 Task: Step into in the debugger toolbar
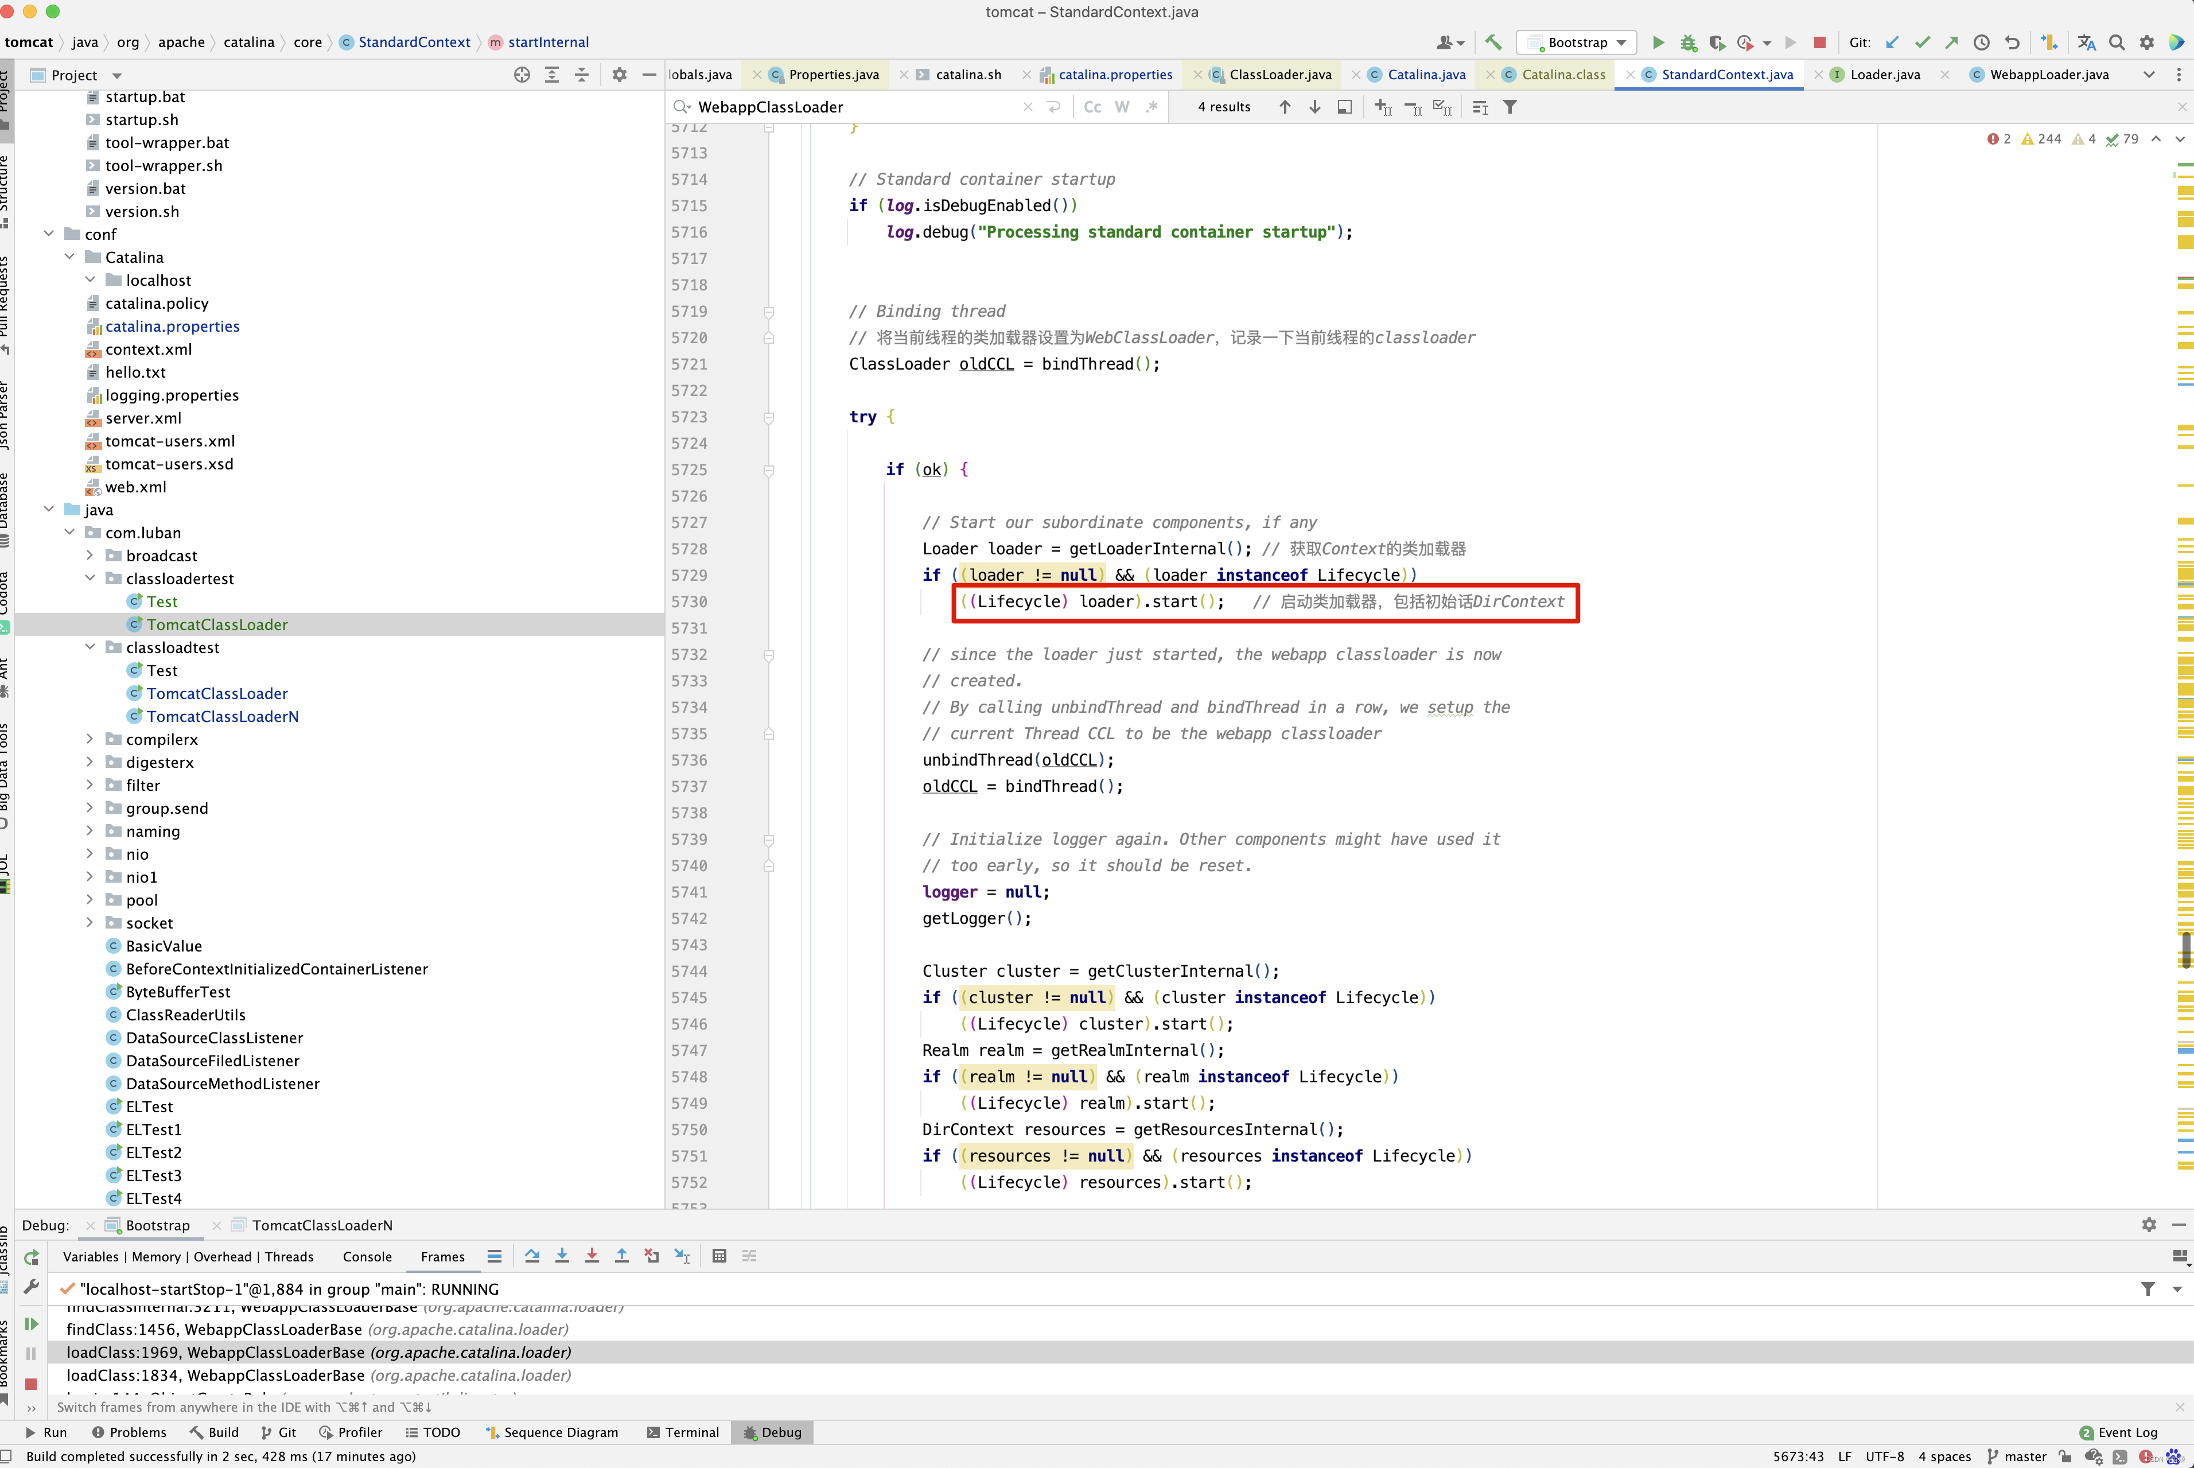(562, 1256)
